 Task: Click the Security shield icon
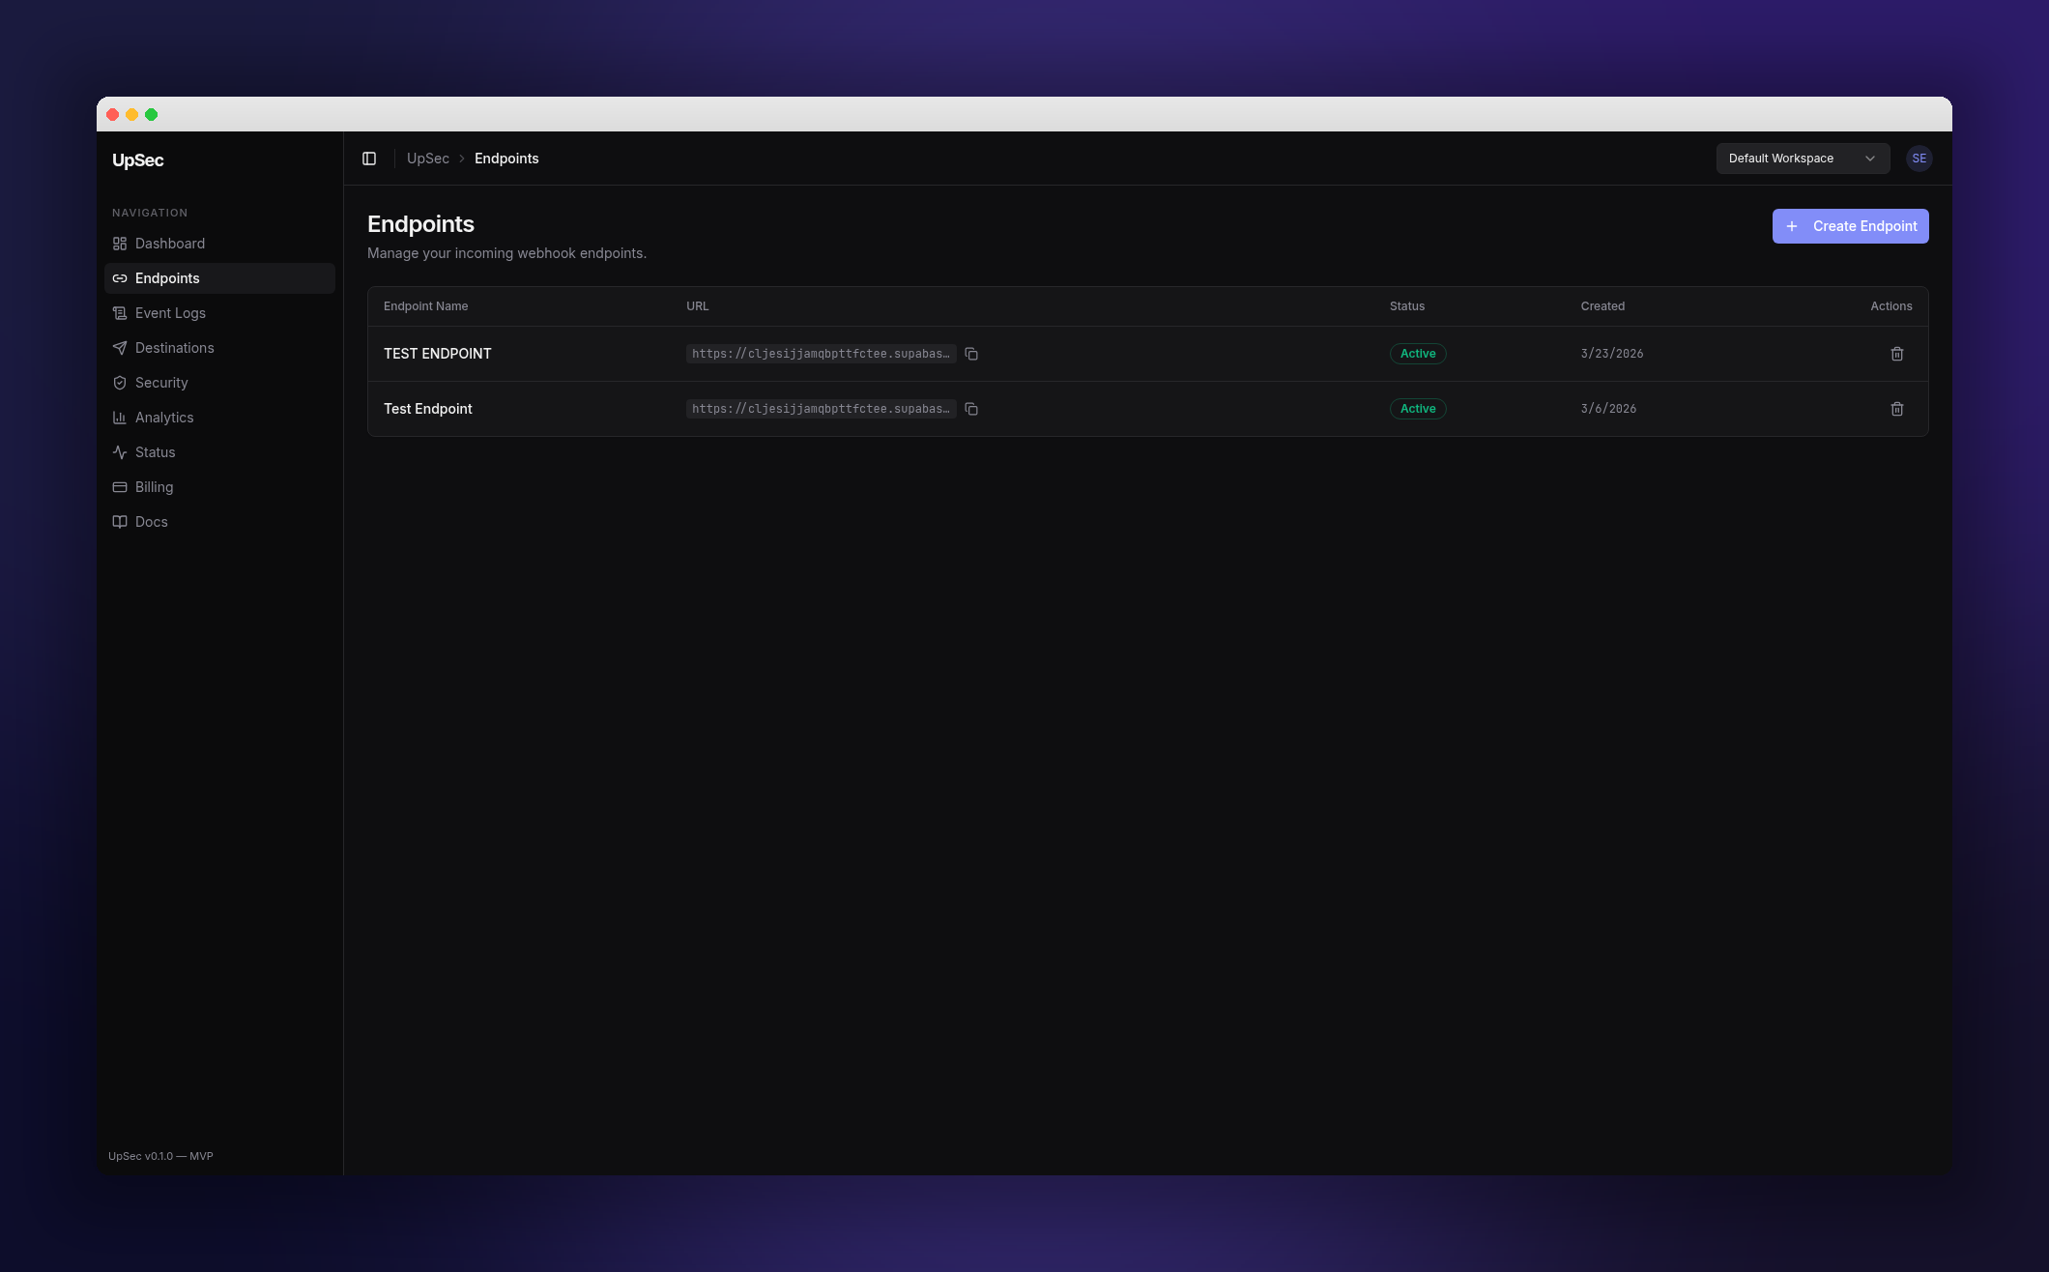120,383
